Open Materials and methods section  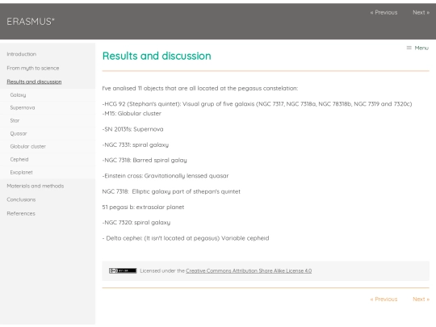coord(36,186)
